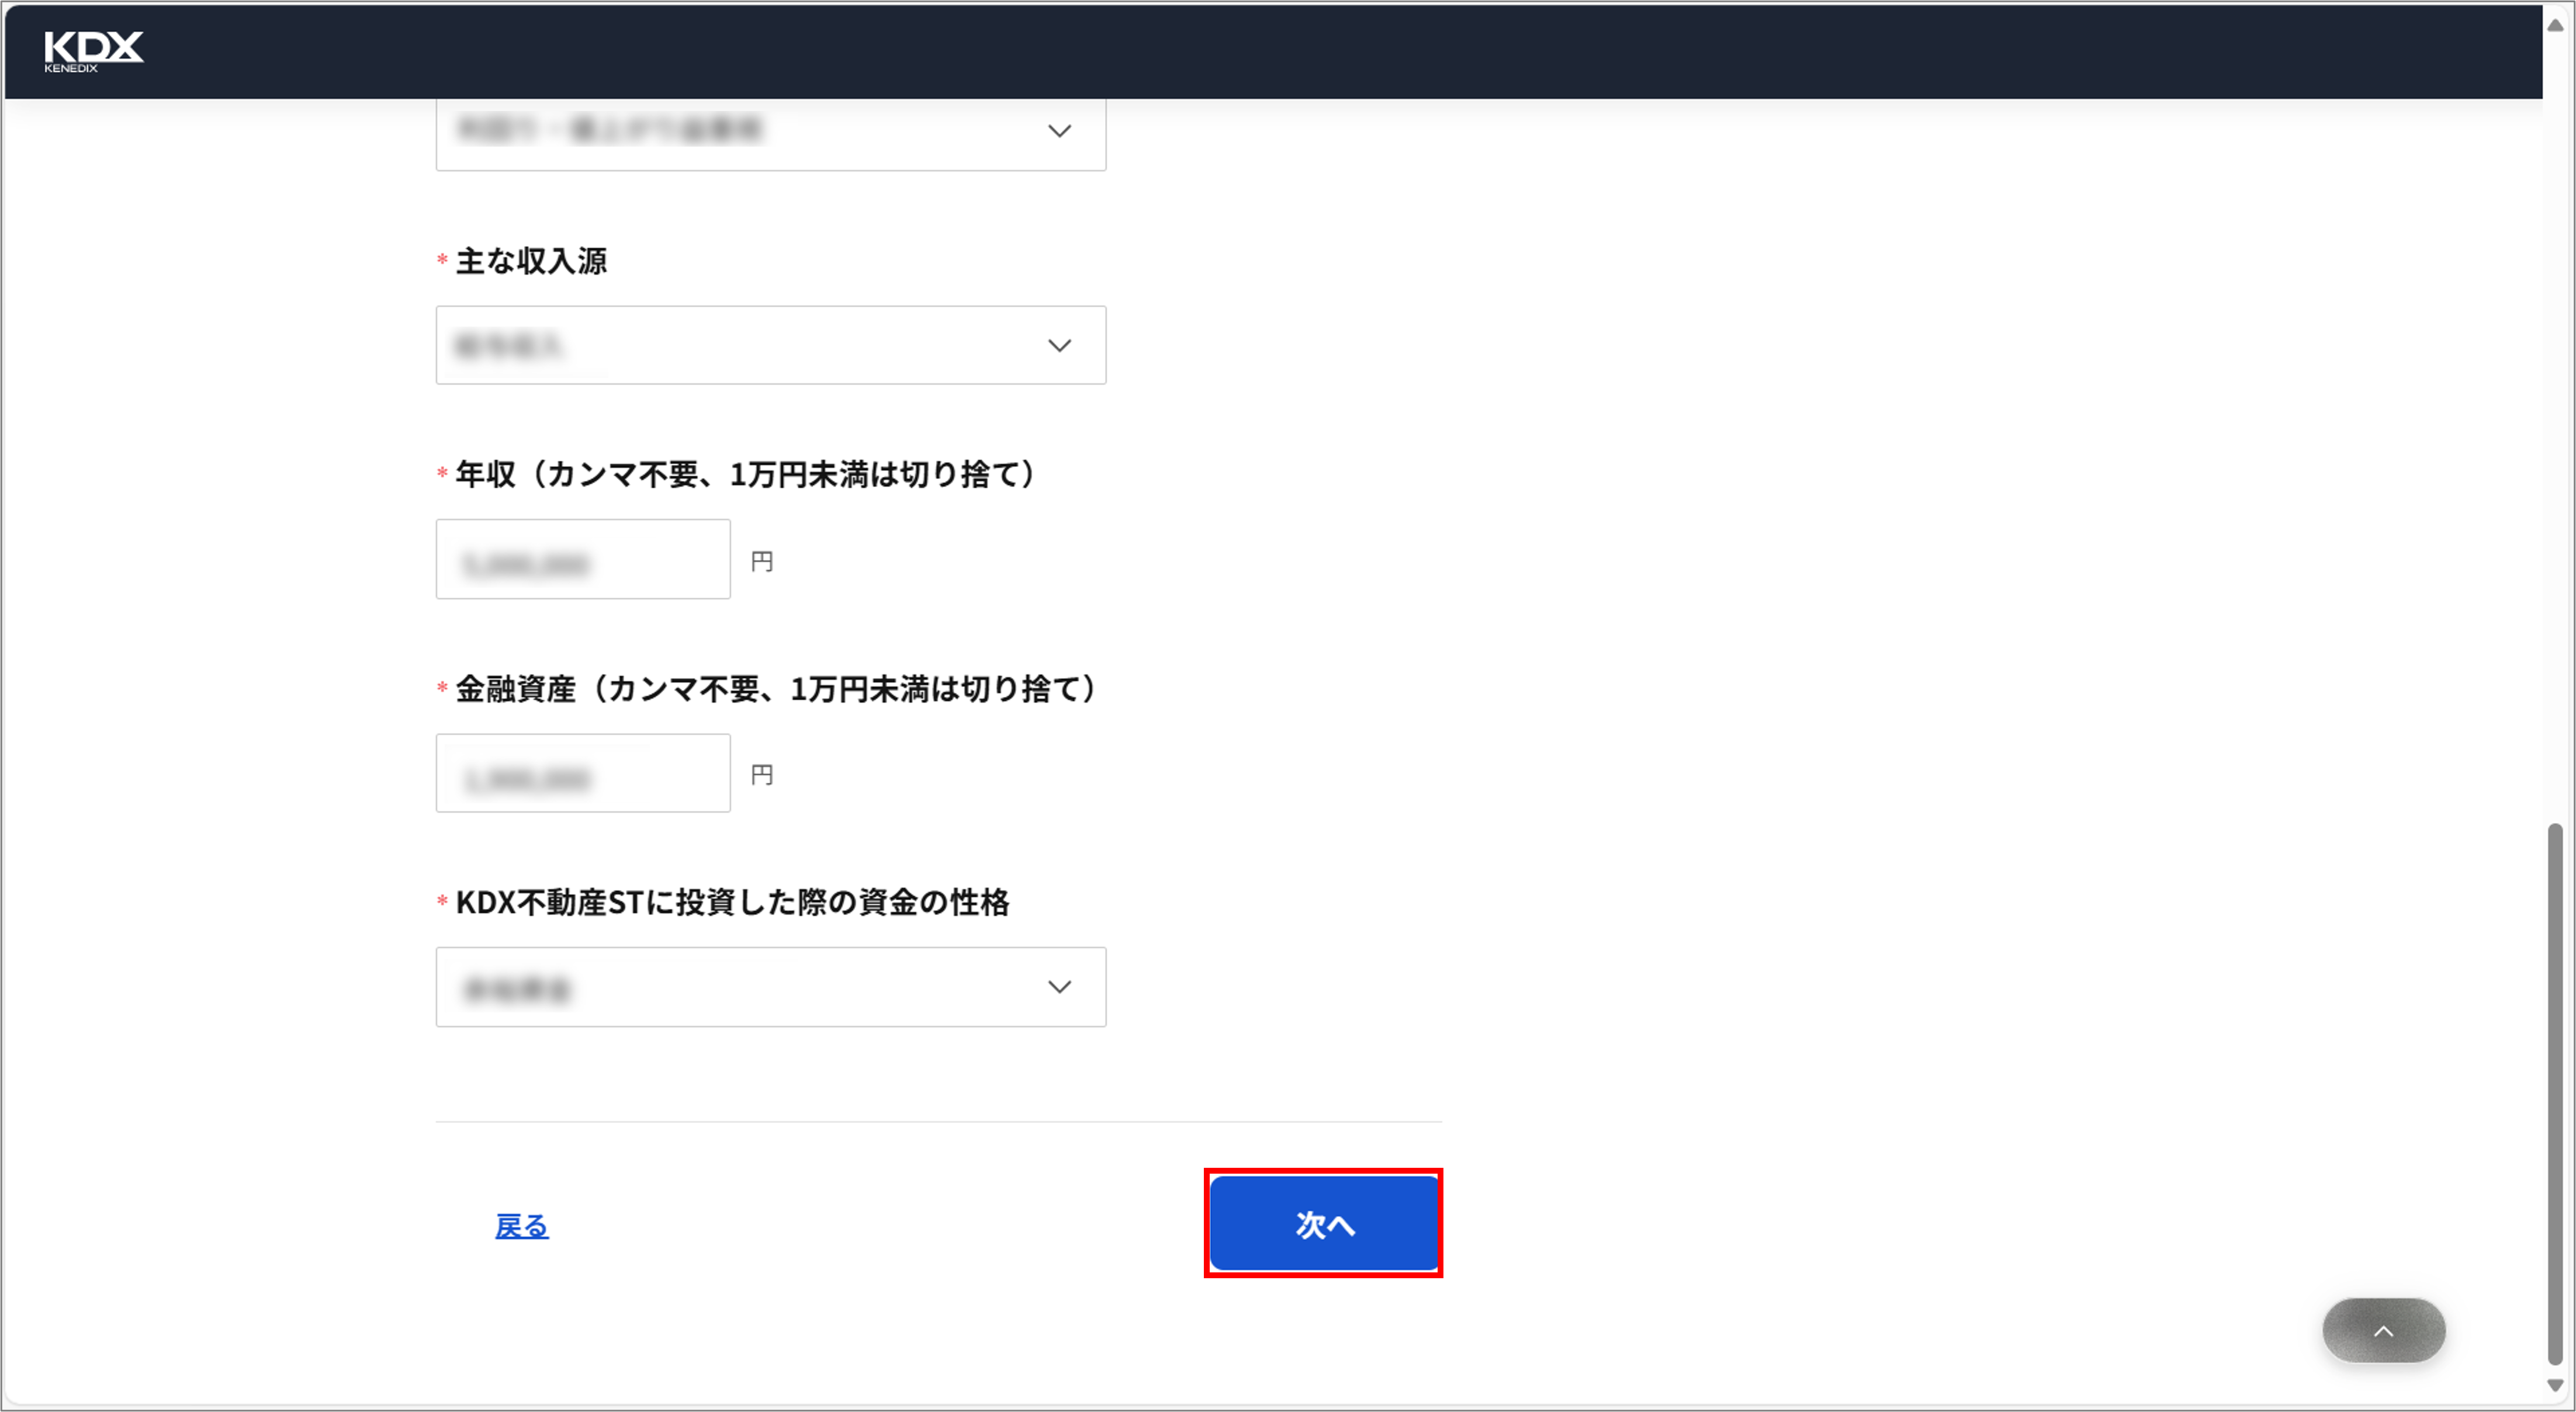Click the vertical scrollbar thumb
This screenshot has width=2576, height=1412.
[2555, 1093]
